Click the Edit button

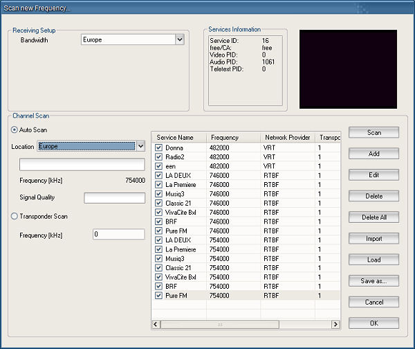373,175
